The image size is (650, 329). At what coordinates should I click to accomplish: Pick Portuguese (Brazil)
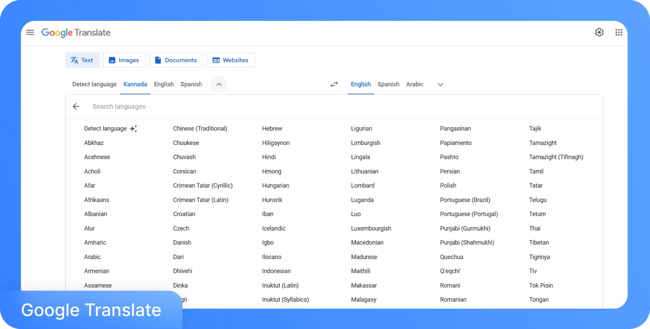(465, 200)
